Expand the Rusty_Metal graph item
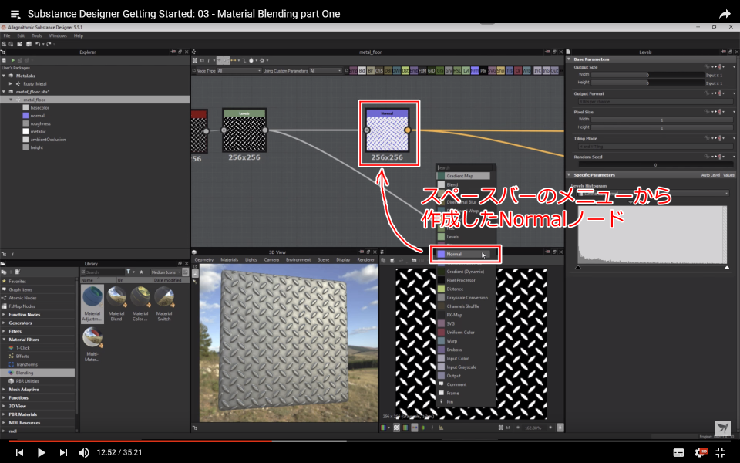Viewport: 740px width, 463px height. click(11, 83)
